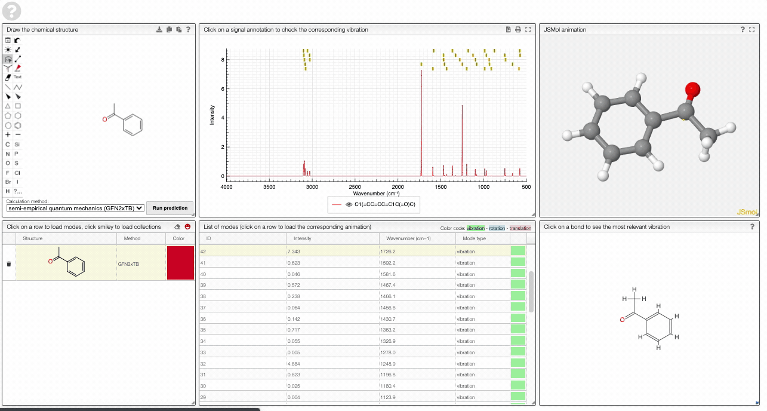This screenshot has height=411, width=767.
Task: Open the '?...' more elements picker
Action: [x=18, y=191]
